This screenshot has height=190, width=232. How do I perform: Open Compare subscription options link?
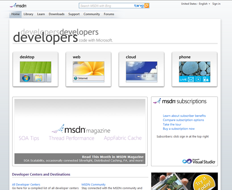(183, 120)
